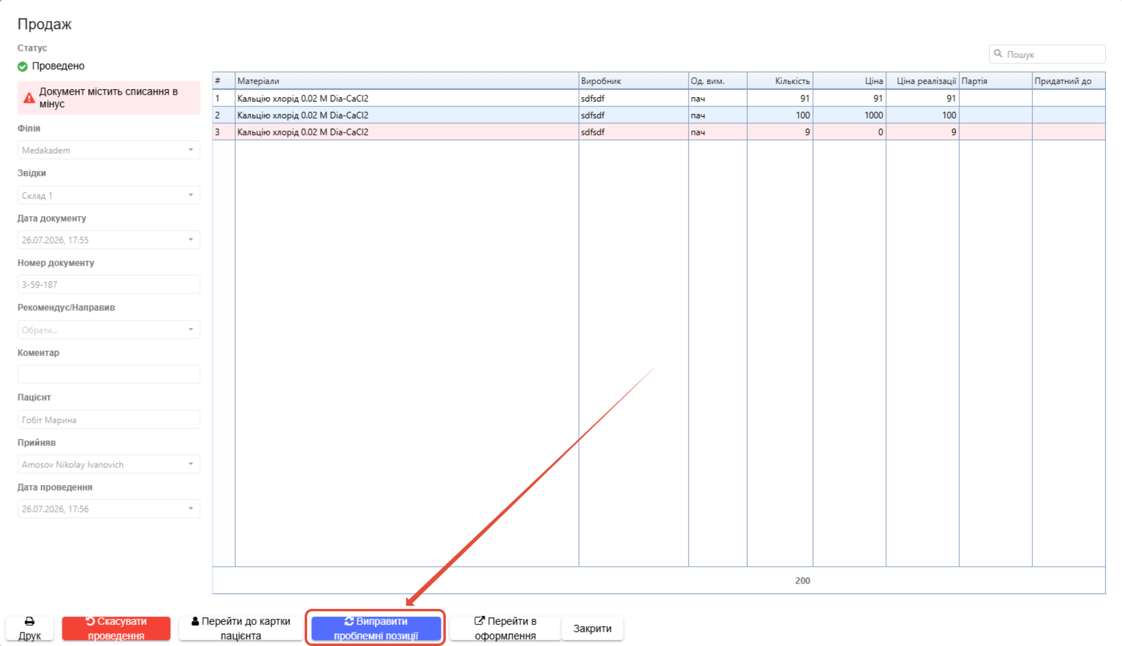1122x646 pixels.
Task: Click Перейти в оформлення button
Action: (505, 628)
